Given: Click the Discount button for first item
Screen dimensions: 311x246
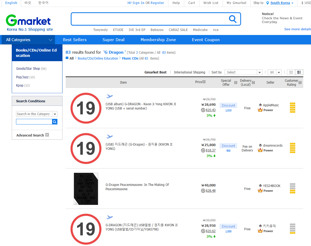Looking at the screenshot, I should click(228, 106).
